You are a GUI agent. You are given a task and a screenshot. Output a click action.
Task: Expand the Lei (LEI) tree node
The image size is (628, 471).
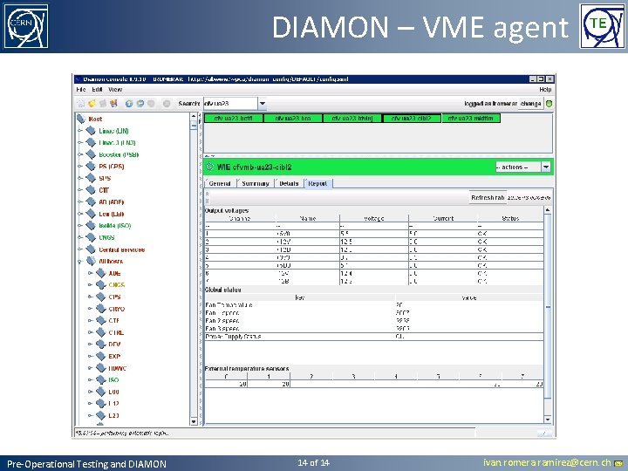click(80, 214)
